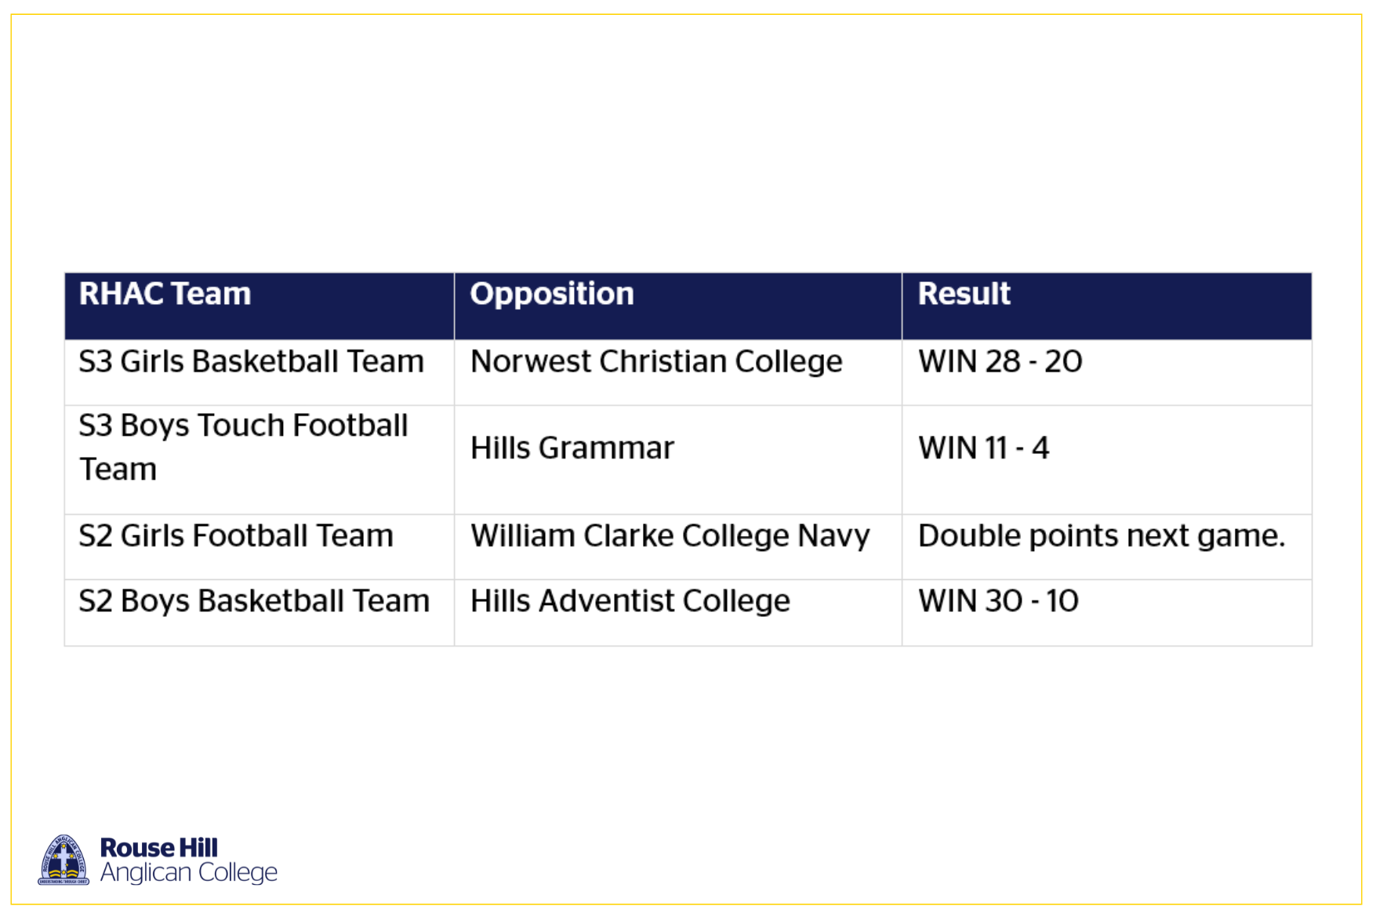
Task: Click the Rouse Hill bold text in logo
Action: click(158, 847)
